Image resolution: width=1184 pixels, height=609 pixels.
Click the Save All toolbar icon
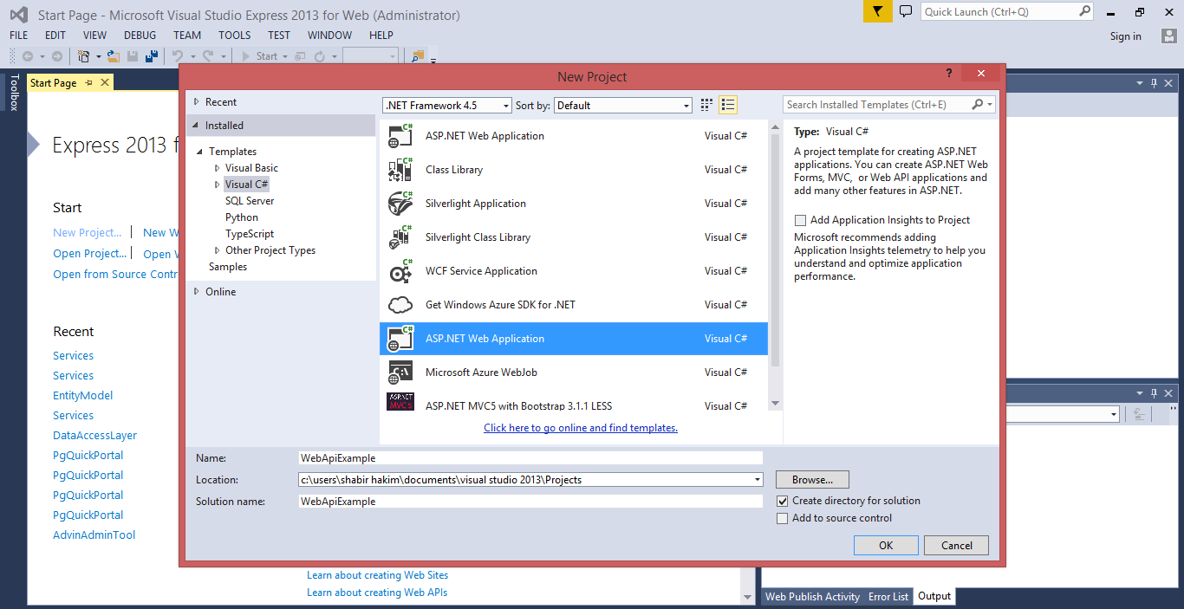150,56
